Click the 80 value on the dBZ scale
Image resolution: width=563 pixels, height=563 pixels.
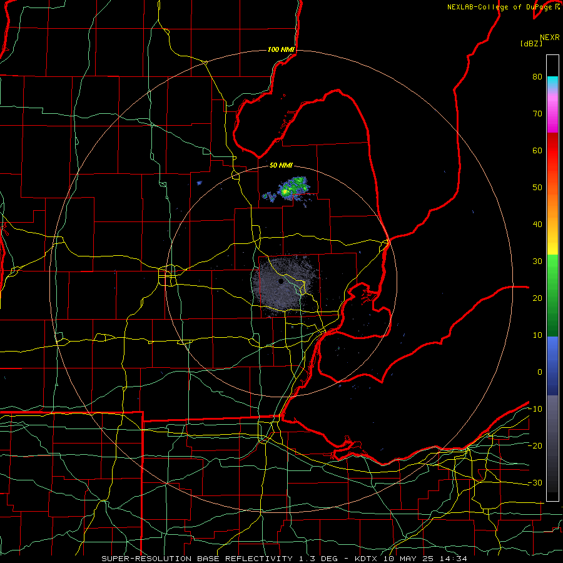[x=537, y=77]
